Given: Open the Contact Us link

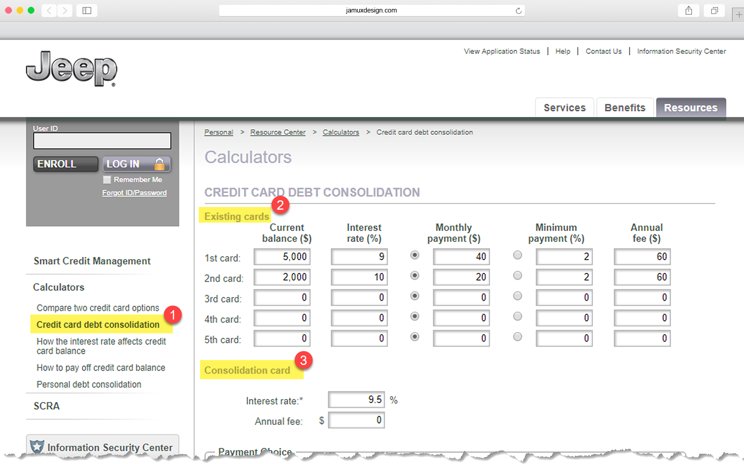Looking at the screenshot, I should [x=603, y=51].
